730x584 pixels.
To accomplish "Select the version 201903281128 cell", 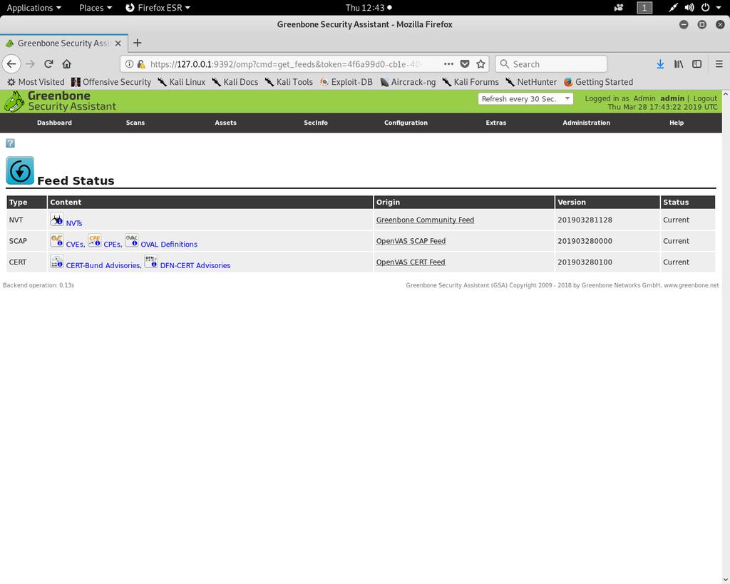I will [x=607, y=220].
